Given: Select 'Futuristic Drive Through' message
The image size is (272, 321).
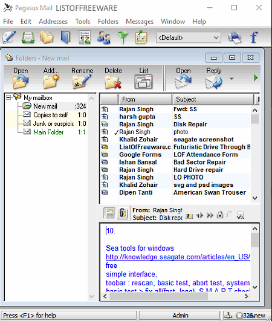Looking at the screenshot, I should (176, 147).
